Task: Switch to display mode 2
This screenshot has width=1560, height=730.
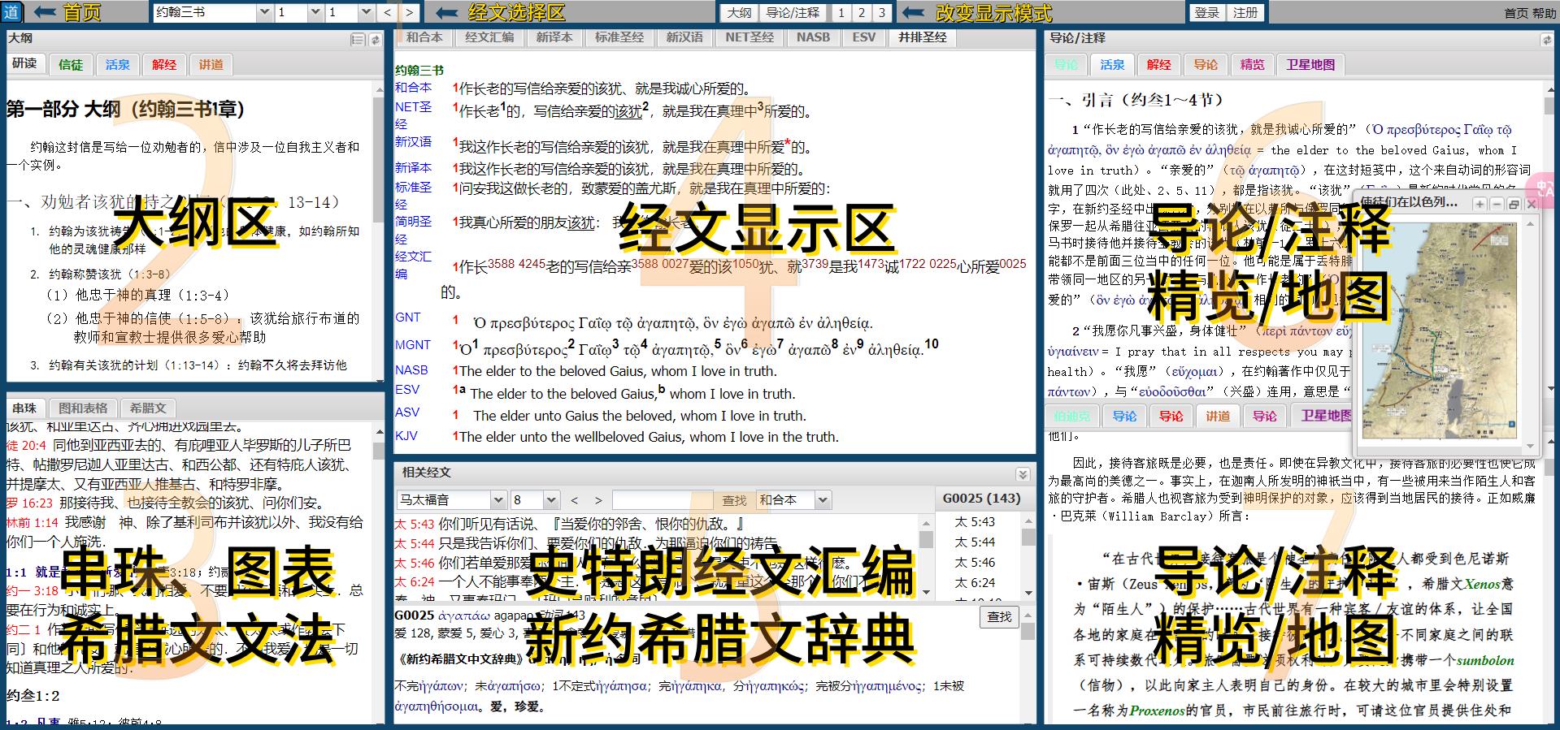Action: click(x=862, y=13)
